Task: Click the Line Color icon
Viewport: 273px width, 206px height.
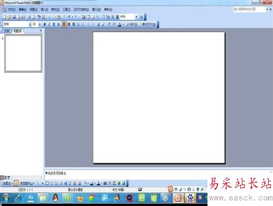Action: click(x=92, y=183)
